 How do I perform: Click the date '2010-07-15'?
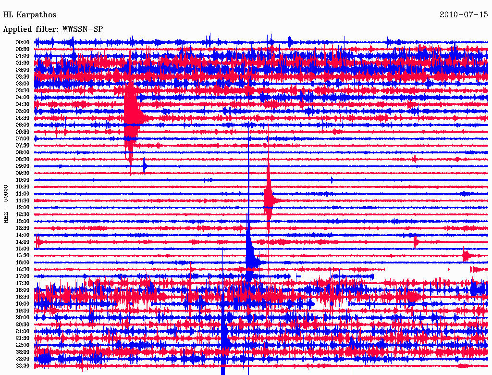pyautogui.click(x=464, y=15)
